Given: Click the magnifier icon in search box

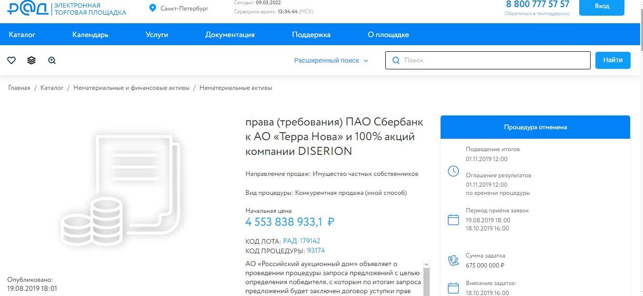Looking at the screenshot, I should (x=396, y=60).
